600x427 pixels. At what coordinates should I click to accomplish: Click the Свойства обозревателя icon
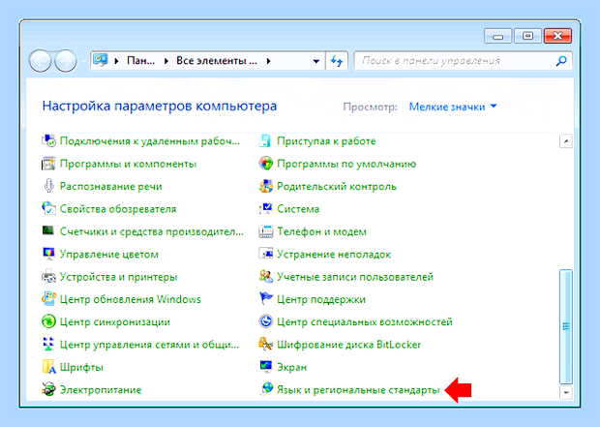(48, 209)
